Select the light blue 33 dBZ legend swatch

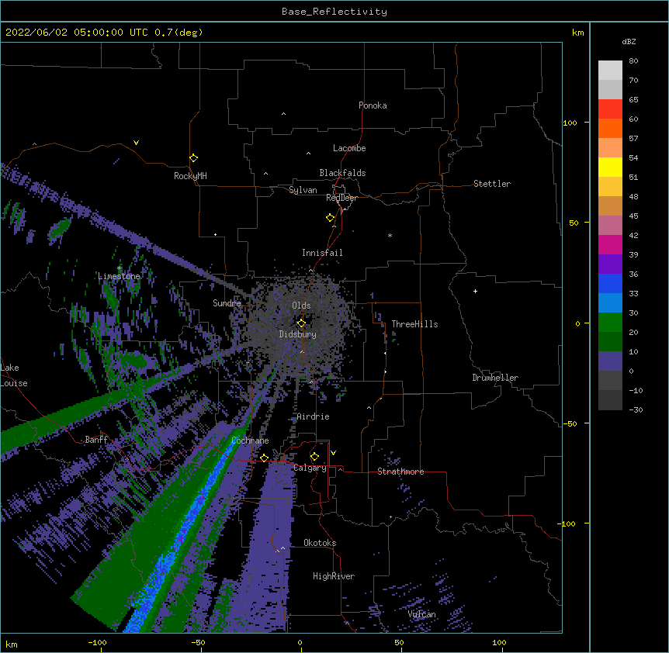(x=610, y=303)
